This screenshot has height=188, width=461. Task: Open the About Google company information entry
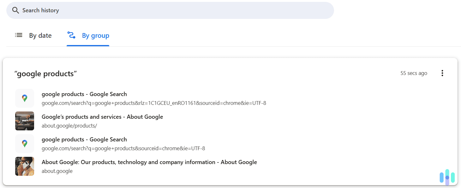pos(149,162)
